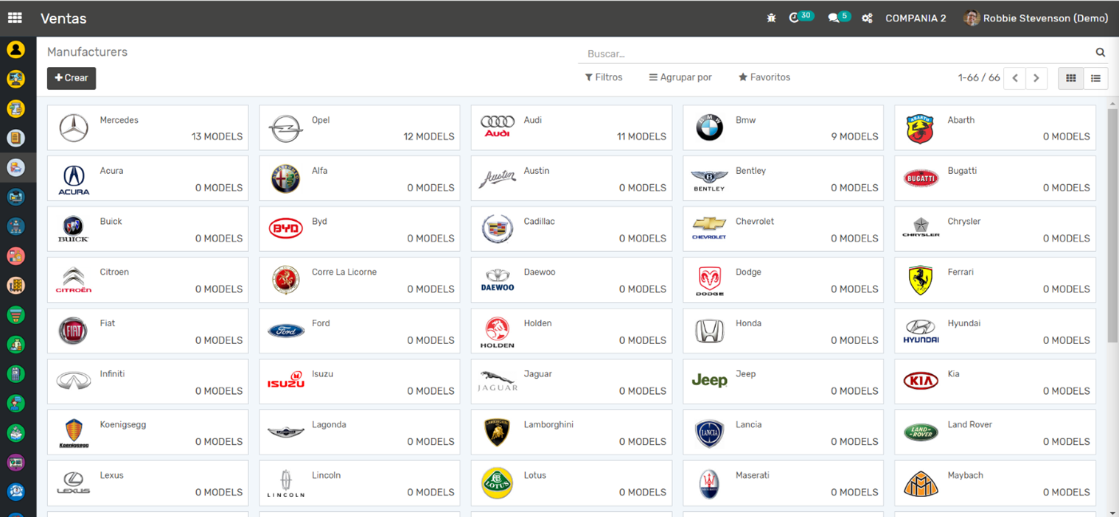The image size is (1119, 517).
Task: Click the 'Manufacturers' breadcrumb title
Action: pyautogui.click(x=87, y=52)
